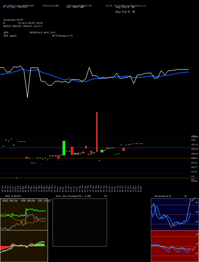Click the 'Avg Vol: 0 M' readout
This screenshot has width=199, height=262.
pyautogui.click(x=125, y=7)
